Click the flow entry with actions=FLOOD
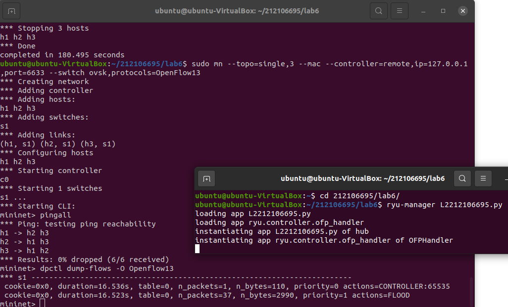 click(x=207, y=295)
